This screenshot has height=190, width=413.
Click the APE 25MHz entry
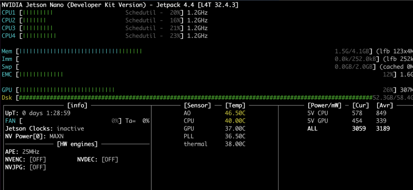click(22, 152)
